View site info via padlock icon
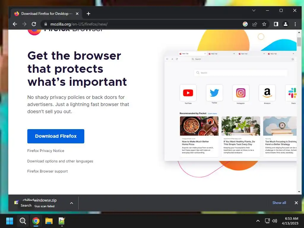 pos(45,24)
